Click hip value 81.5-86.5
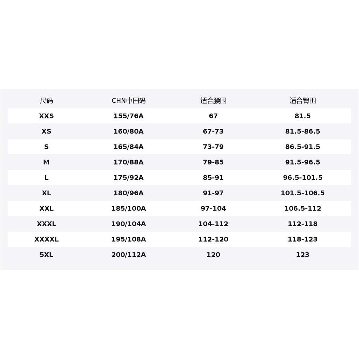The height and width of the screenshot is (359, 359). (x=303, y=131)
